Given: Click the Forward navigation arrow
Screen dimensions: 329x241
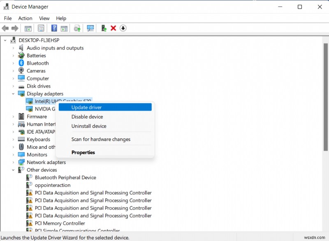Looking at the screenshot, I should tap(15, 28).
